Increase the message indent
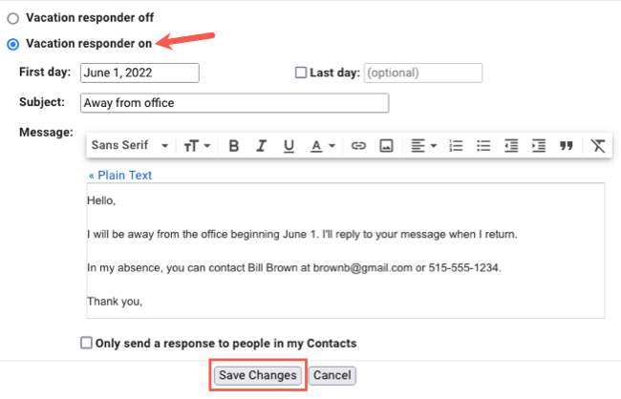The height and width of the screenshot is (399, 621). (539, 146)
